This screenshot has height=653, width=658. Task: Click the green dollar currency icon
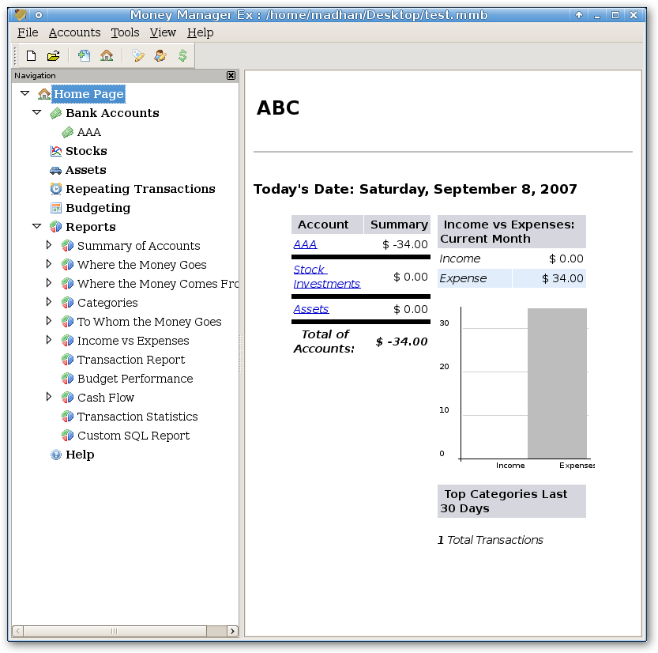coord(182,55)
